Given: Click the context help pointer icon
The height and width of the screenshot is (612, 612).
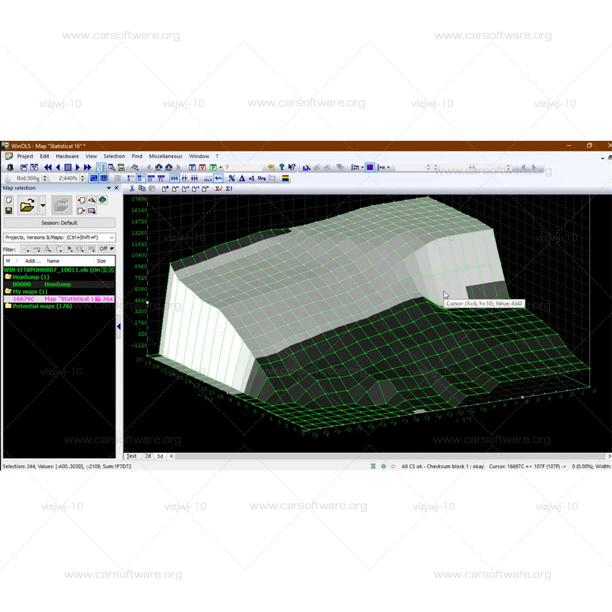Looking at the screenshot, I should tap(291, 167).
